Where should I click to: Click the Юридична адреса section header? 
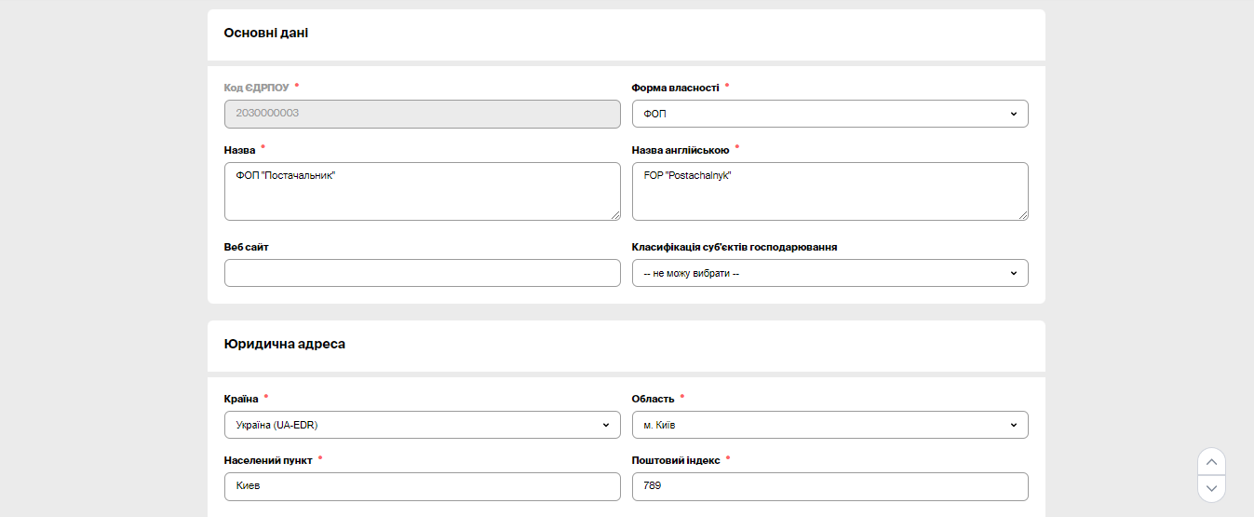click(x=285, y=345)
